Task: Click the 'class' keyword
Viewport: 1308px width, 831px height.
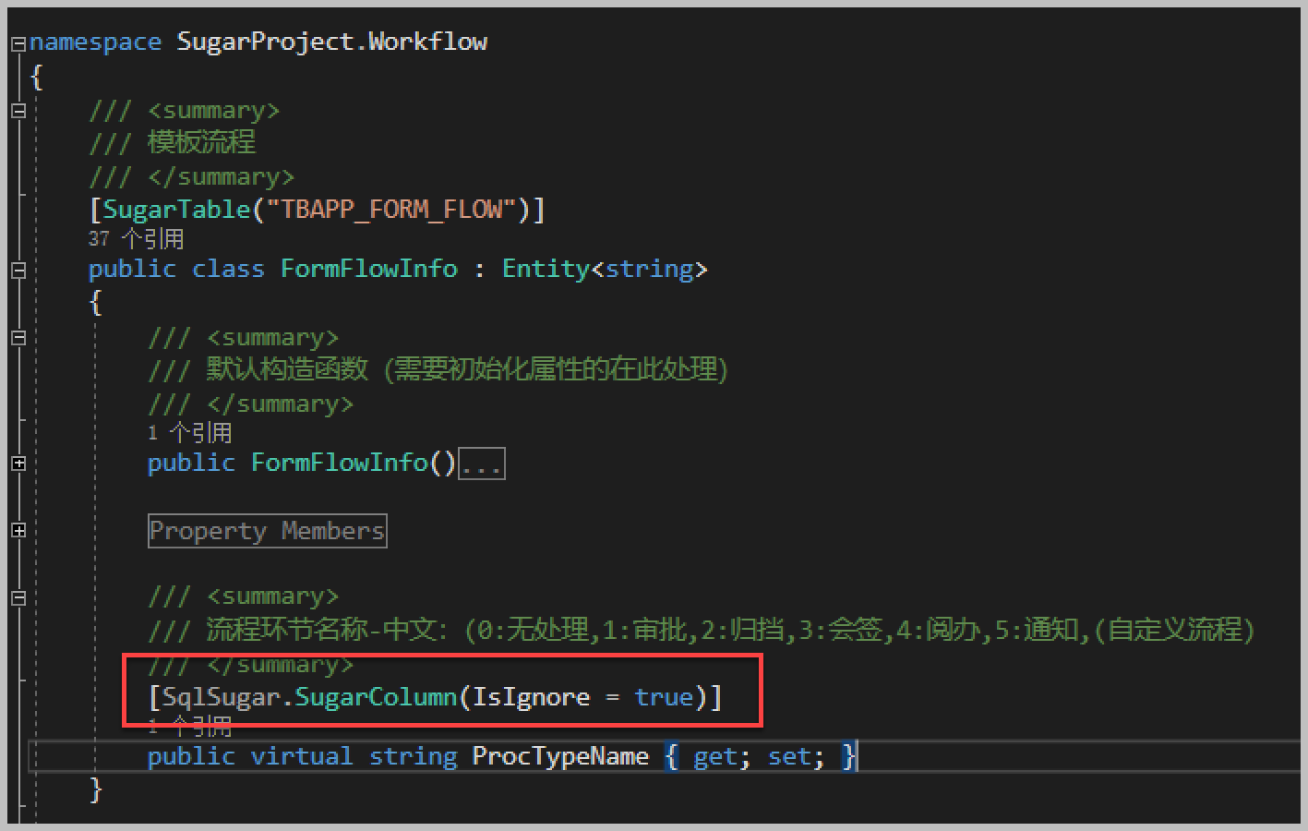Action: [x=228, y=269]
